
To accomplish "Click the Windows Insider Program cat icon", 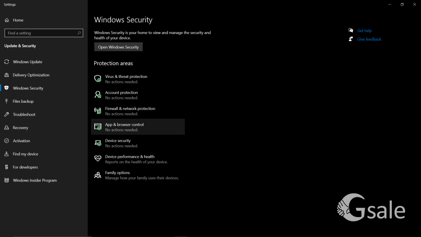I will click(x=7, y=180).
